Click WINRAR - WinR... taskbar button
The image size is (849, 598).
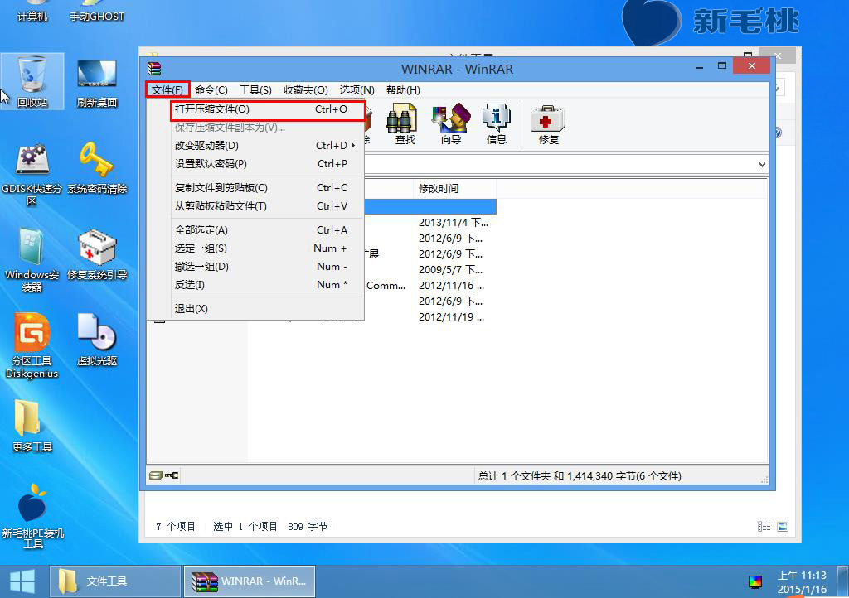(249, 581)
